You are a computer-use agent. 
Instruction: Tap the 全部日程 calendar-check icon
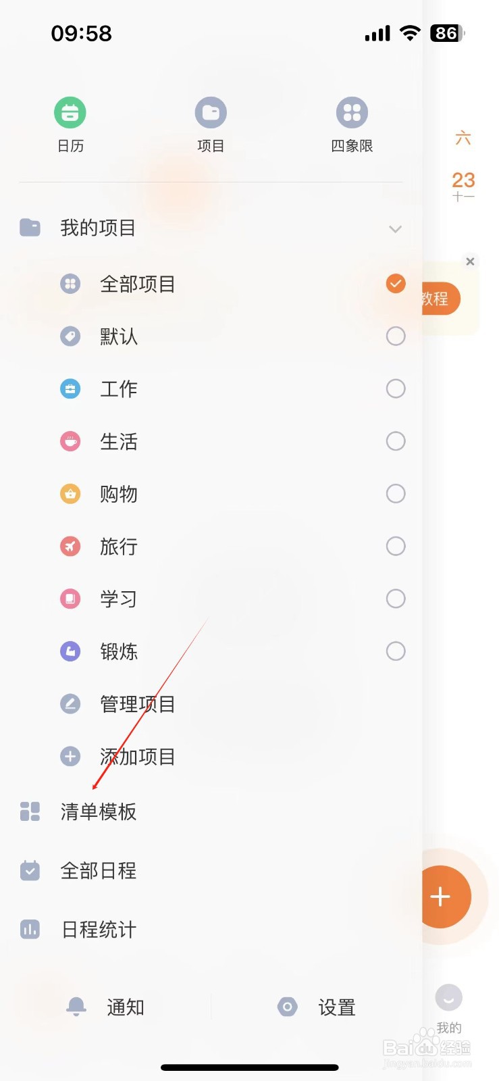point(30,871)
